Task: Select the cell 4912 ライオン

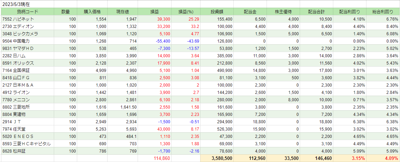Action: coord(27,92)
